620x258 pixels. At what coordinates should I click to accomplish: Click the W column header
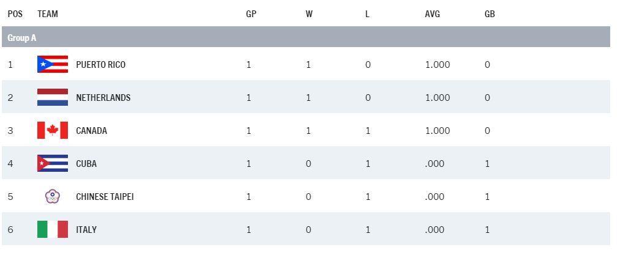point(309,13)
